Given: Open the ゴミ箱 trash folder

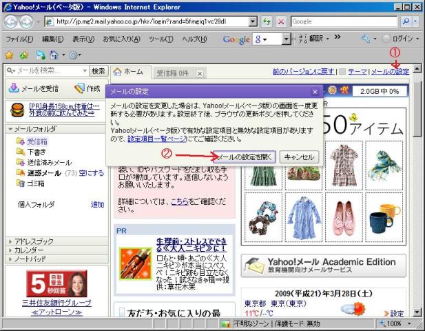Looking at the screenshot, I should pyautogui.click(x=36, y=183).
